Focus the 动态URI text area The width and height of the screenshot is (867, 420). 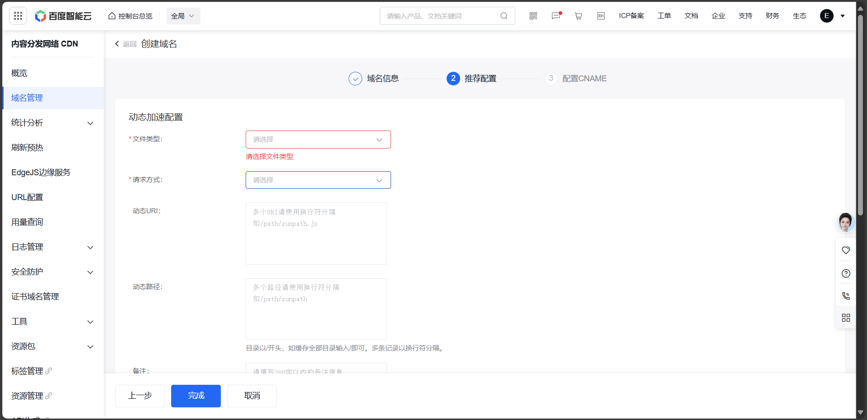click(x=316, y=233)
